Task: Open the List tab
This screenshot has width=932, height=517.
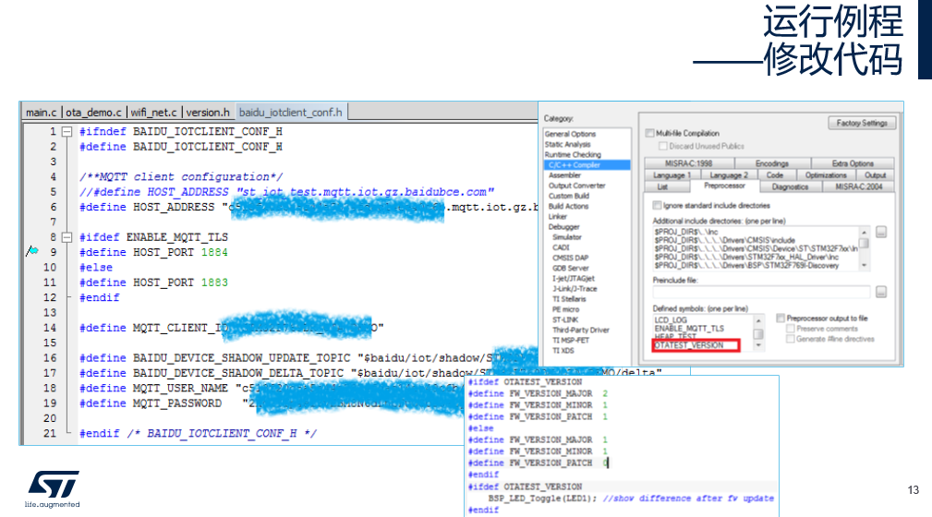Action: click(662, 186)
